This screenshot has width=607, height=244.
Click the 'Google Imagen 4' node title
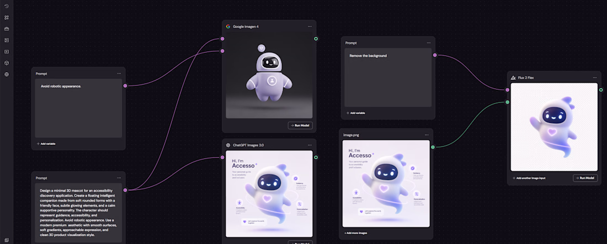(246, 26)
